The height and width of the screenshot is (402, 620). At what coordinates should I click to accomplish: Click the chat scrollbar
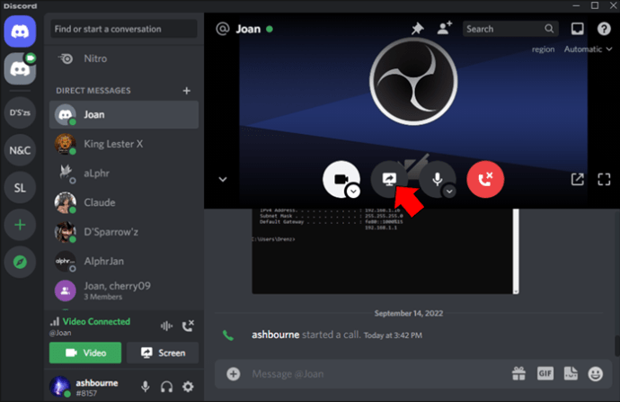[617, 346]
